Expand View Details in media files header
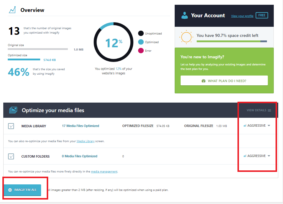 [x=259, y=110]
